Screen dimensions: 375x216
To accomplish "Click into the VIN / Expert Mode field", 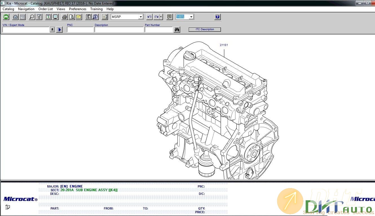I will 26,30.
